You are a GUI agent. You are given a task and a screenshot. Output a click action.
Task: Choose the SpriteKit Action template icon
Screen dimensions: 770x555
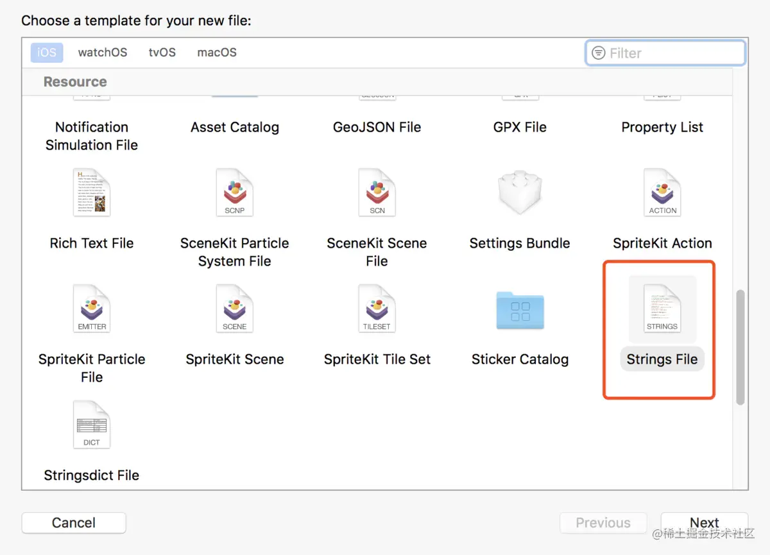(662, 192)
